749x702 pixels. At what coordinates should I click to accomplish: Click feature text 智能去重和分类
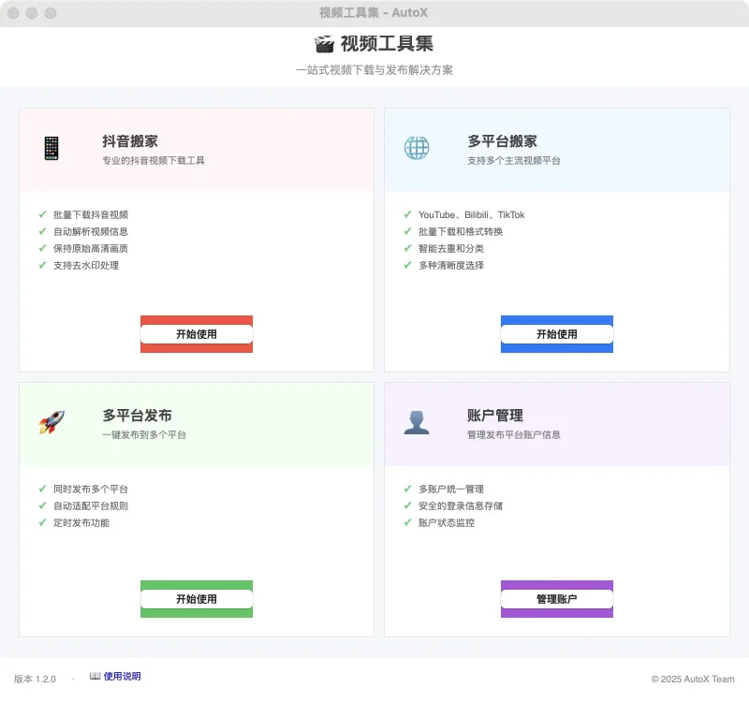(451, 248)
